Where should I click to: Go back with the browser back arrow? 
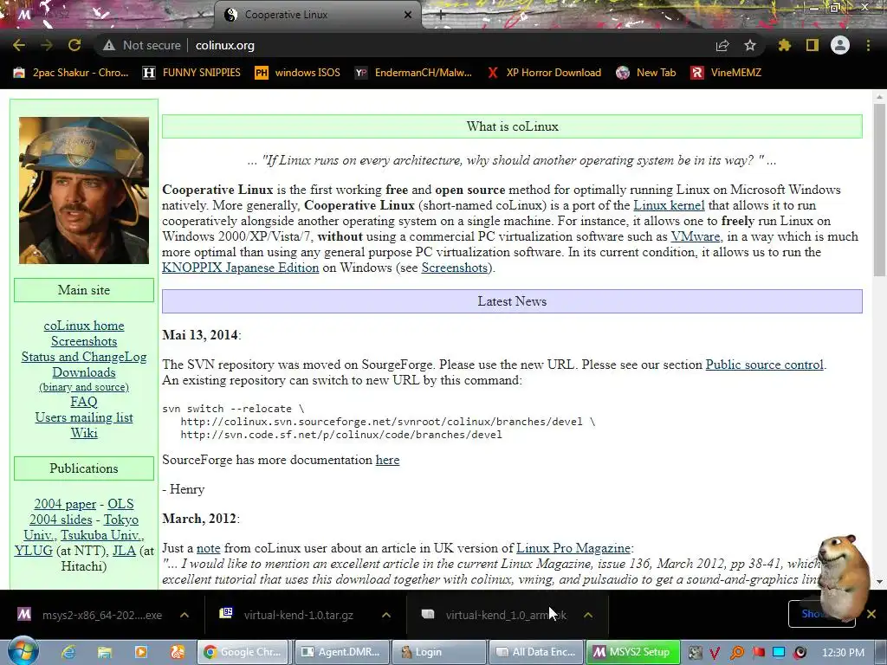click(x=19, y=45)
